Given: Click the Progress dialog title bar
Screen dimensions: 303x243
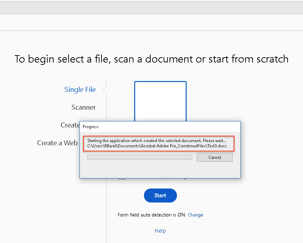Looking at the screenshot, I should (160, 127).
